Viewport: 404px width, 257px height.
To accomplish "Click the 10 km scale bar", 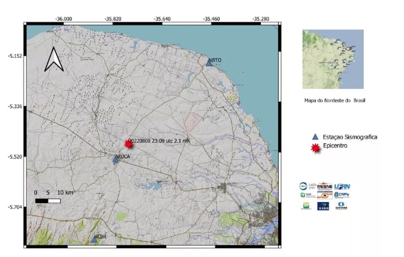I will 48,201.
